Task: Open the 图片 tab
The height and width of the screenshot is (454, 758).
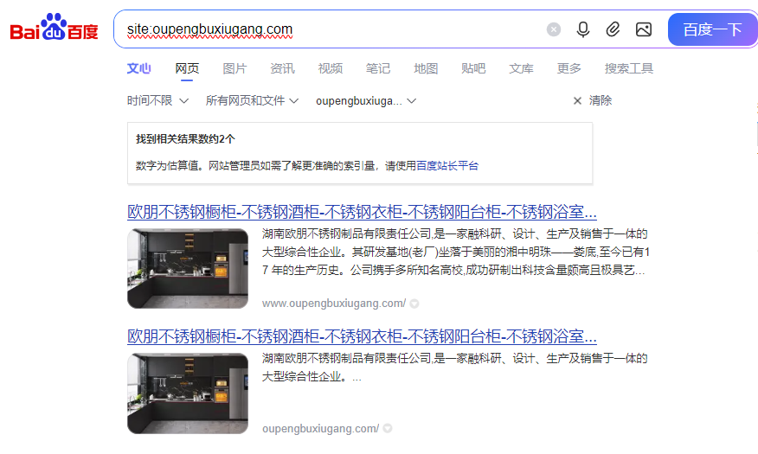Action: [x=235, y=68]
